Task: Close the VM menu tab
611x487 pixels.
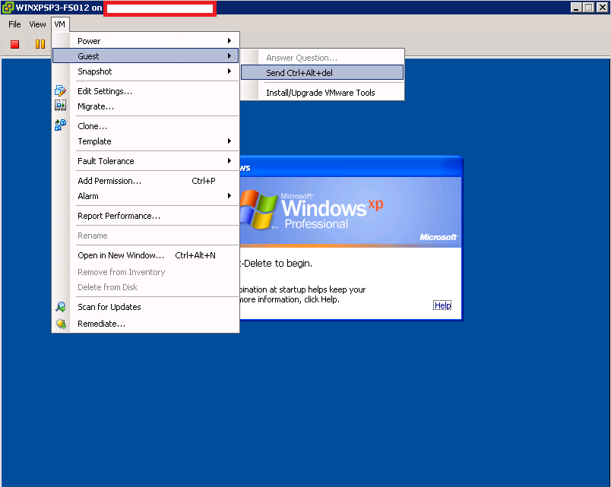Action: (x=59, y=24)
